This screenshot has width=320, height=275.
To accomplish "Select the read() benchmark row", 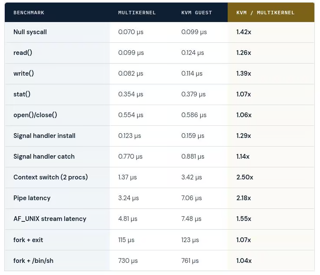I will coord(160,53).
